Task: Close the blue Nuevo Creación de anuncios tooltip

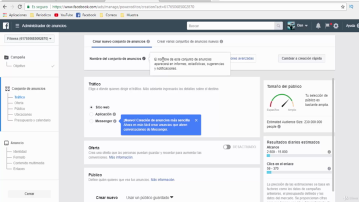Action: 196,120
